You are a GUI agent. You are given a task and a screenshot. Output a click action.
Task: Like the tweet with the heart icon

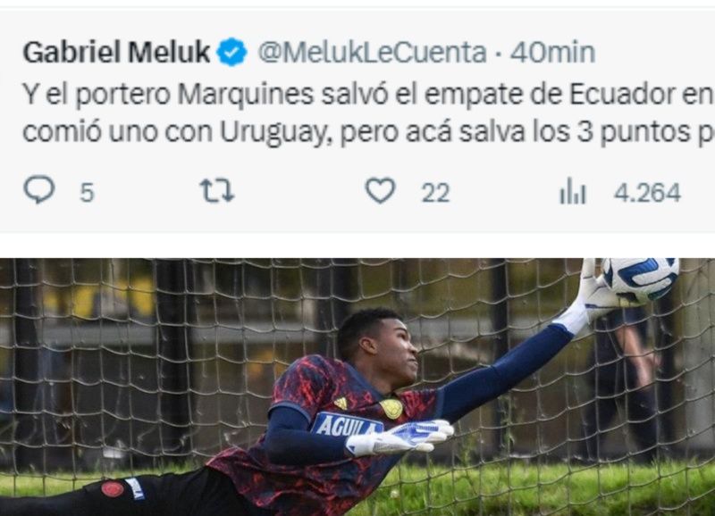381,190
